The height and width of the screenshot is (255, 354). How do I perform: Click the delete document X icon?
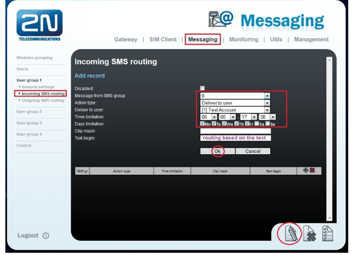click(309, 234)
